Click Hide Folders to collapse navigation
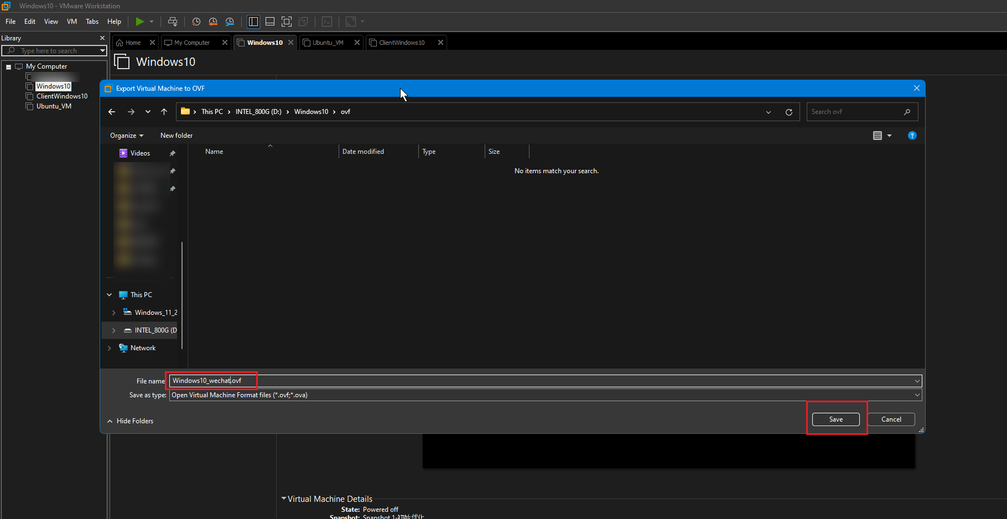1007x519 pixels. (130, 421)
